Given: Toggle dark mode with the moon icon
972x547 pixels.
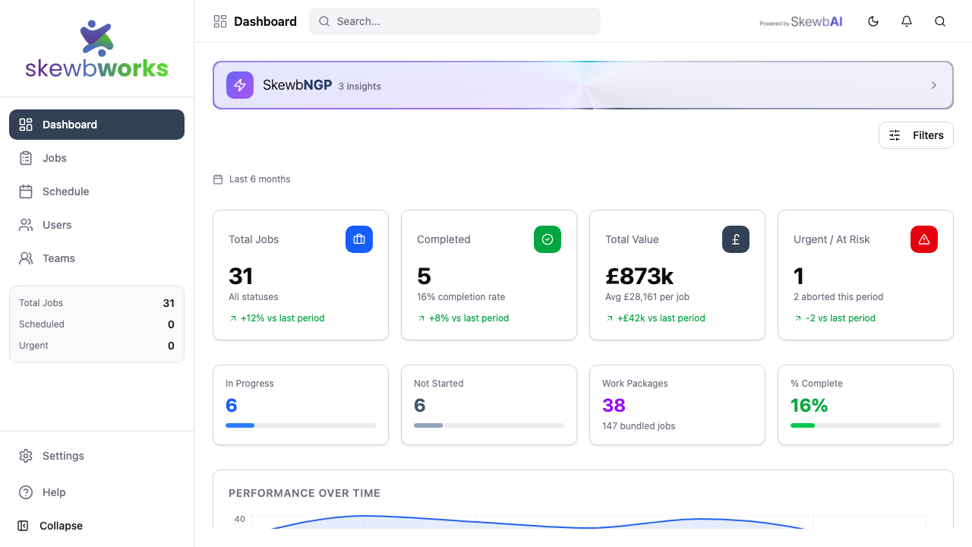Looking at the screenshot, I should 873,21.
